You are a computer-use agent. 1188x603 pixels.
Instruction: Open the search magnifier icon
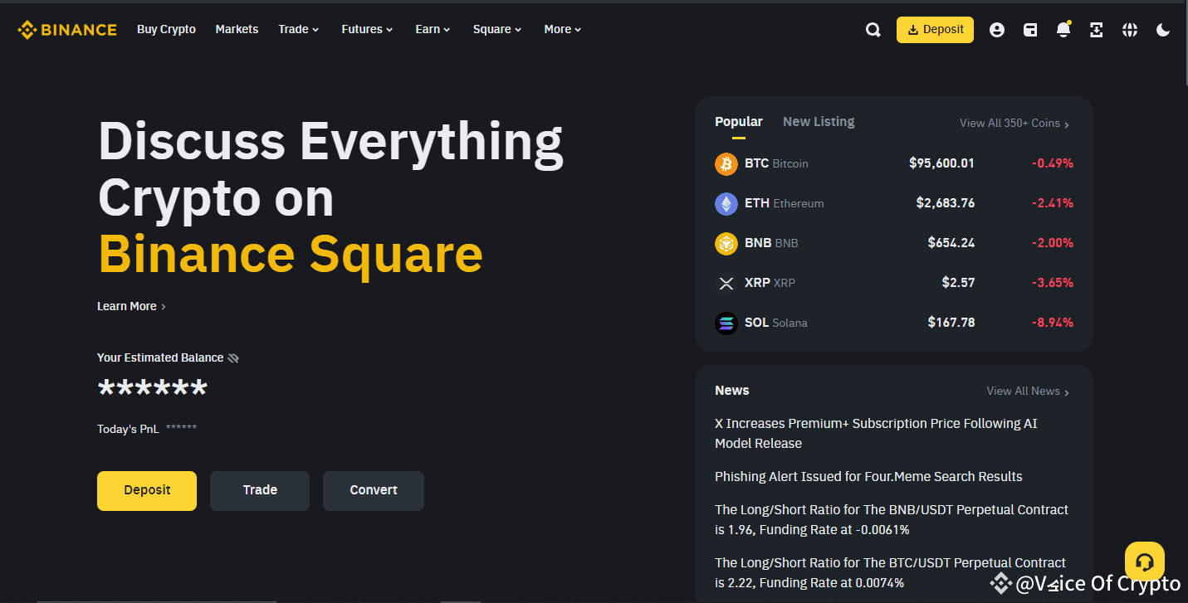coord(873,30)
